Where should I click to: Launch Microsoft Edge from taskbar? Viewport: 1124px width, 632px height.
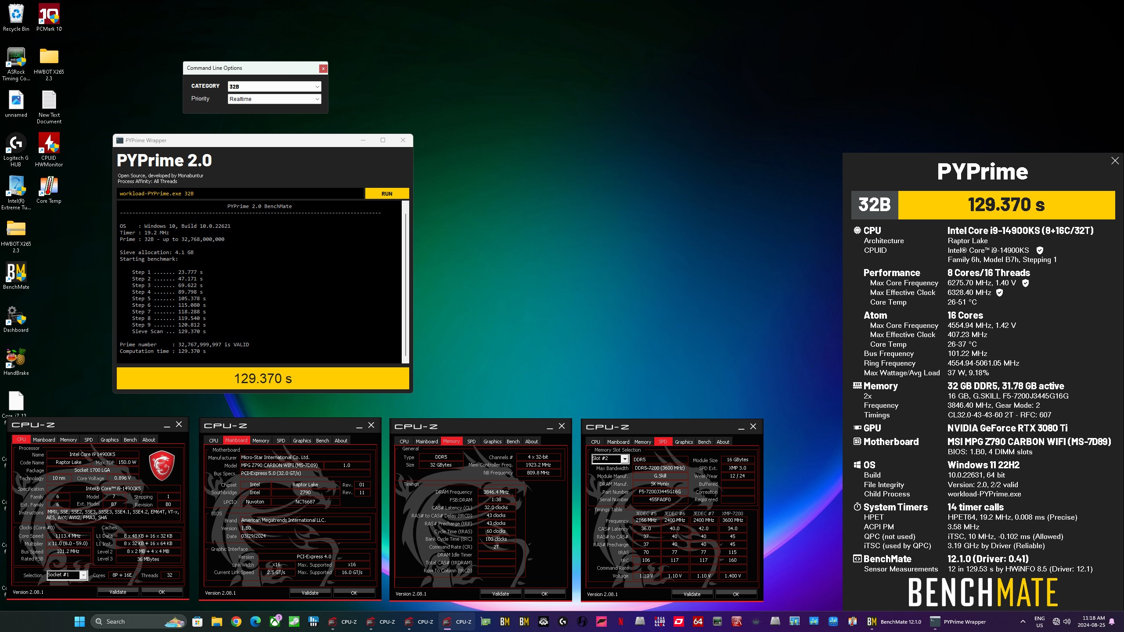tap(255, 621)
